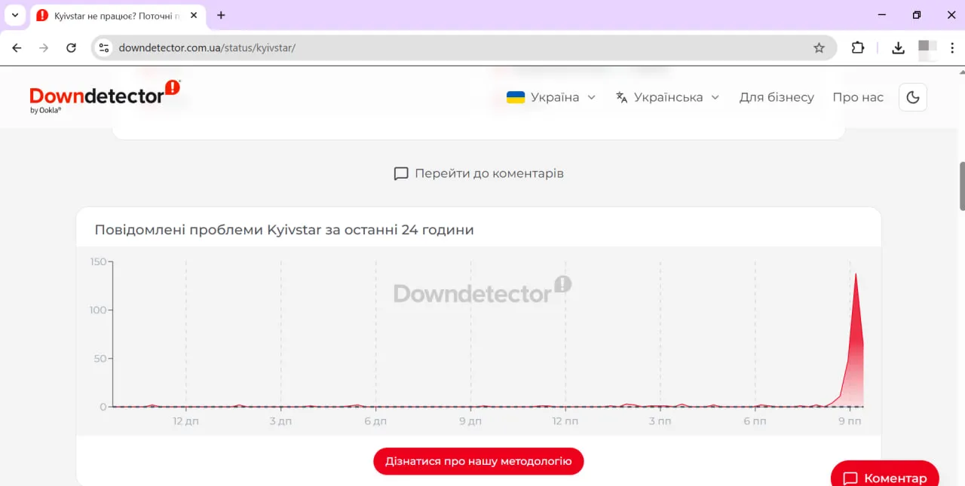965x486 pixels.
Task: Open Для бізнесу menu item
Action: click(777, 97)
